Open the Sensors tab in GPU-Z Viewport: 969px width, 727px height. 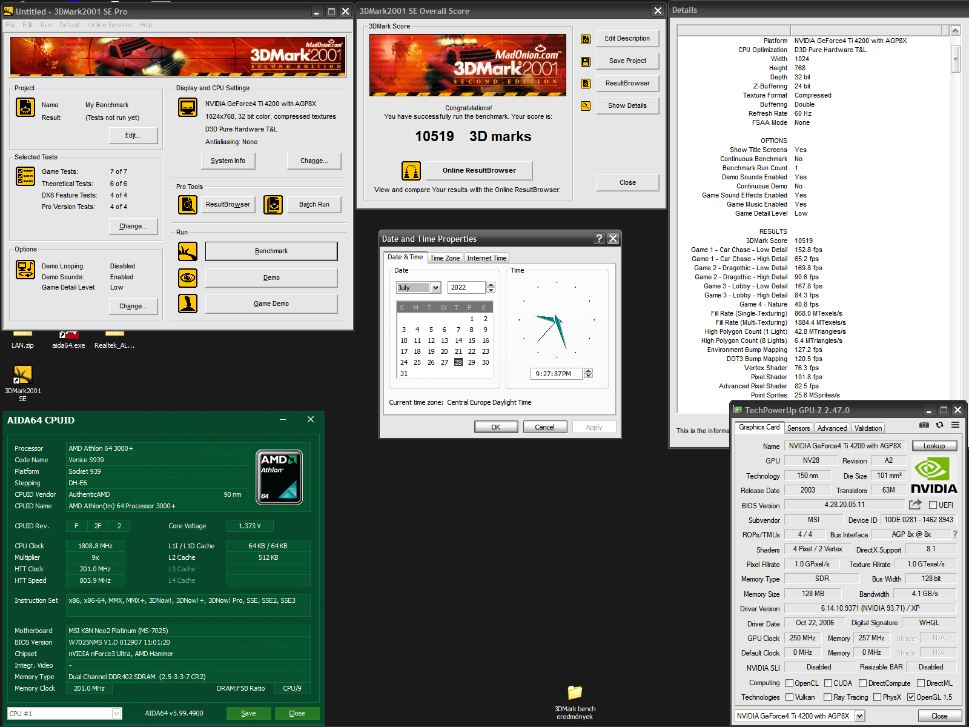pyautogui.click(x=798, y=428)
